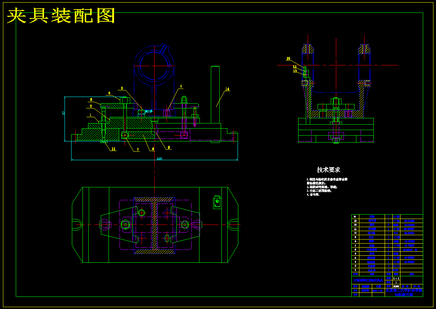Select callout number 8 below the base
This screenshot has height=309, width=436.
[153, 149]
